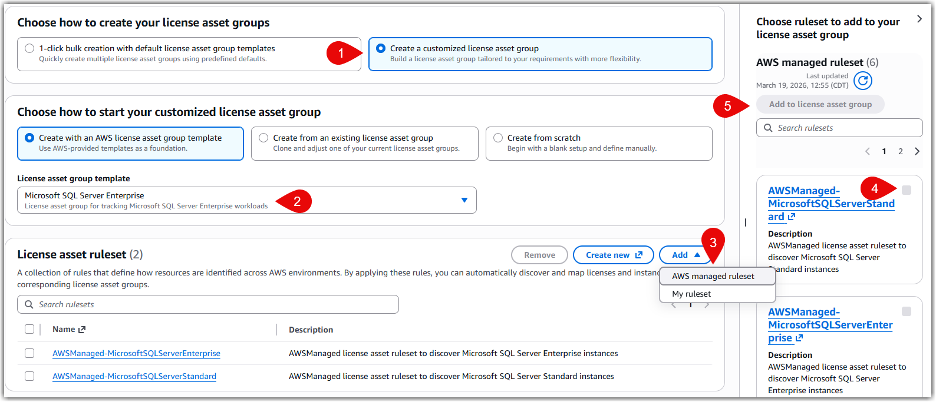Select page 1 in the side panel pagination
936x402 pixels.
pyautogui.click(x=884, y=151)
